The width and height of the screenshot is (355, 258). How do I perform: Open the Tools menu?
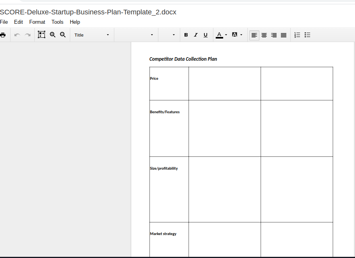(x=57, y=22)
